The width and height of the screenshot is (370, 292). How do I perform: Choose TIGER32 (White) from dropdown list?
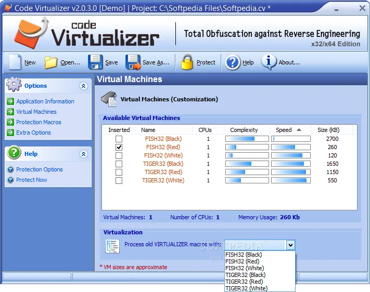(260, 288)
